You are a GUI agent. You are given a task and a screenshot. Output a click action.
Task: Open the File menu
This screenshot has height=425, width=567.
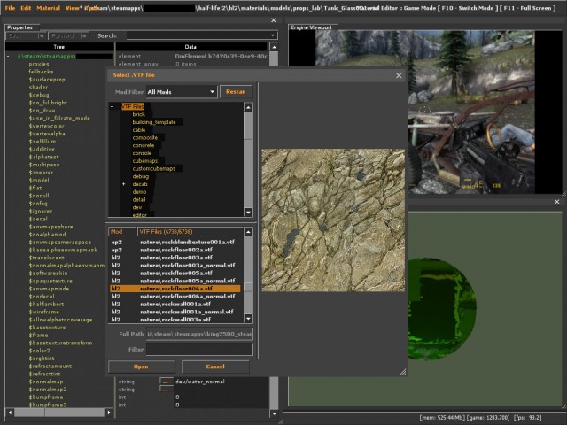pos(10,8)
